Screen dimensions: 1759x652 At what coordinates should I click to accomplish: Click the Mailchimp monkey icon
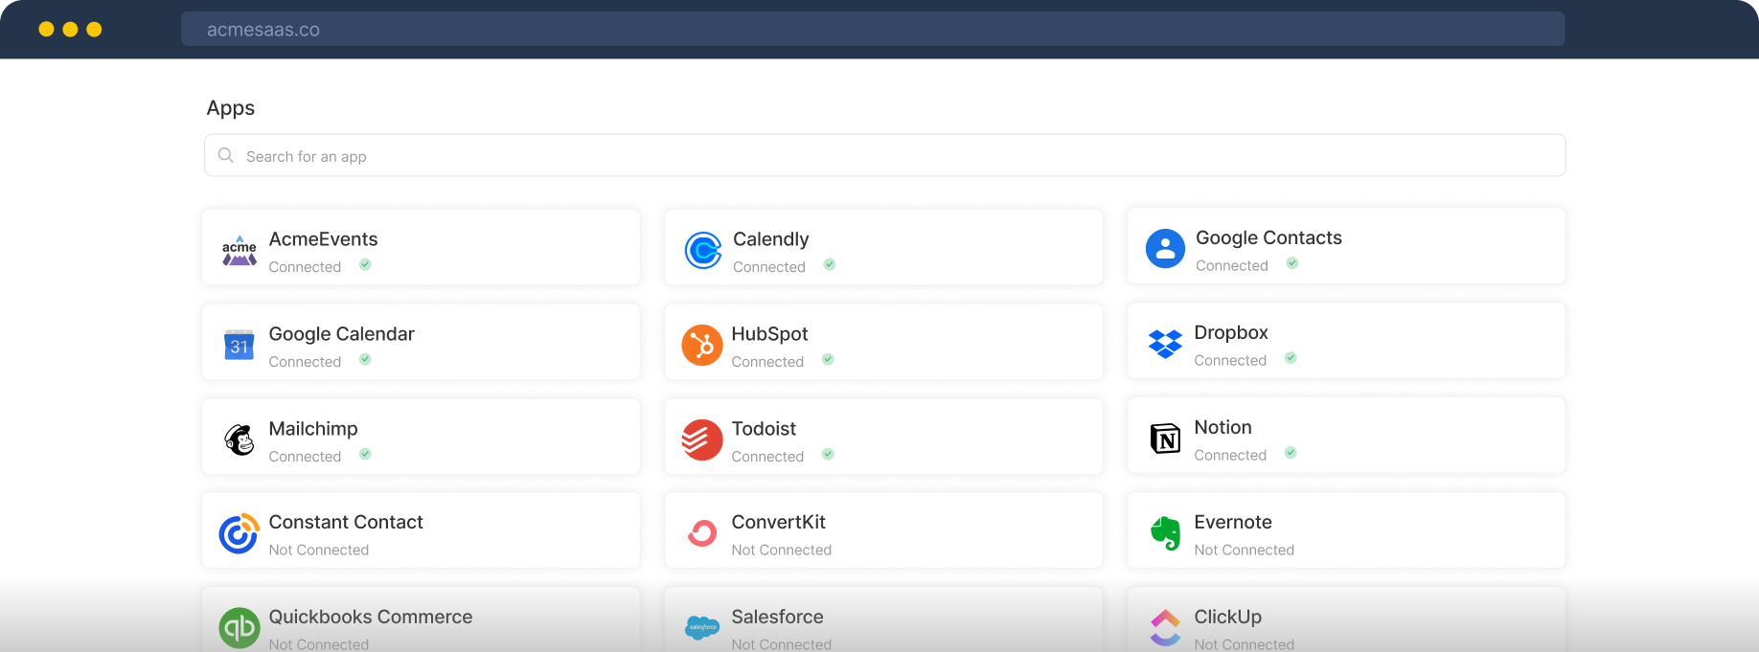(239, 439)
